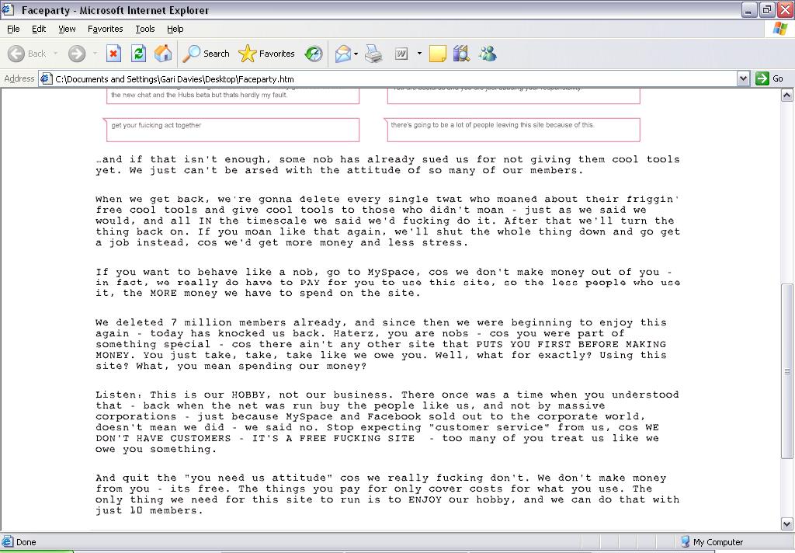Launch the Messenger people icon
Image resolution: width=795 pixels, height=553 pixels.
tap(488, 54)
